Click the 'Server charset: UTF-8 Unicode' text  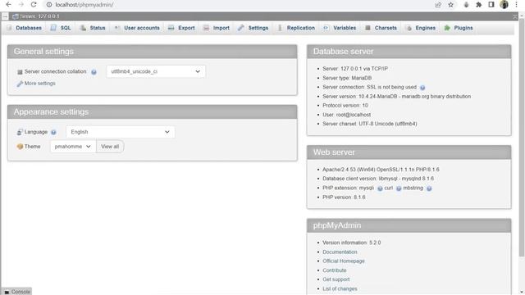pyautogui.click(x=370, y=124)
